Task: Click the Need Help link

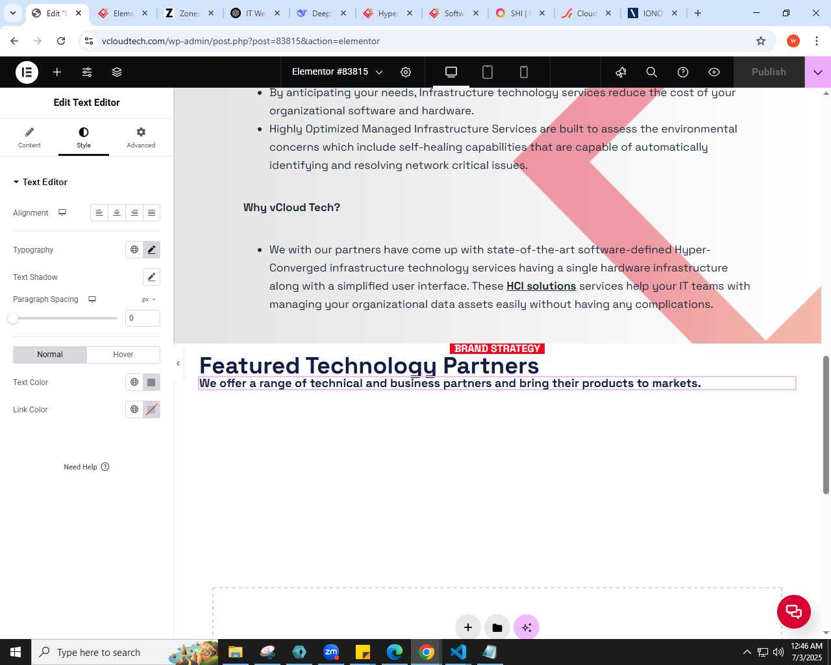Action: [86, 467]
